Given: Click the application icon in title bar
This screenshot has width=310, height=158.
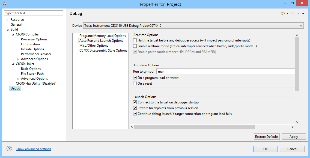Looking at the screenshot, I should tap(5, 4).
